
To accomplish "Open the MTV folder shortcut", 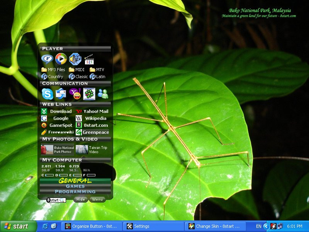I will tap(97, 70).
